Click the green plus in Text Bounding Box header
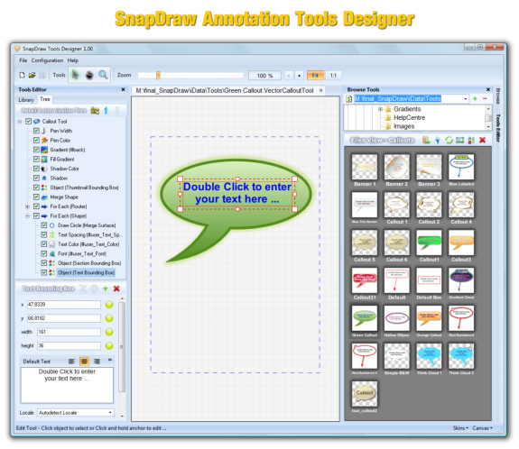Viewport: 519px width, 449px height. [106, 289]
